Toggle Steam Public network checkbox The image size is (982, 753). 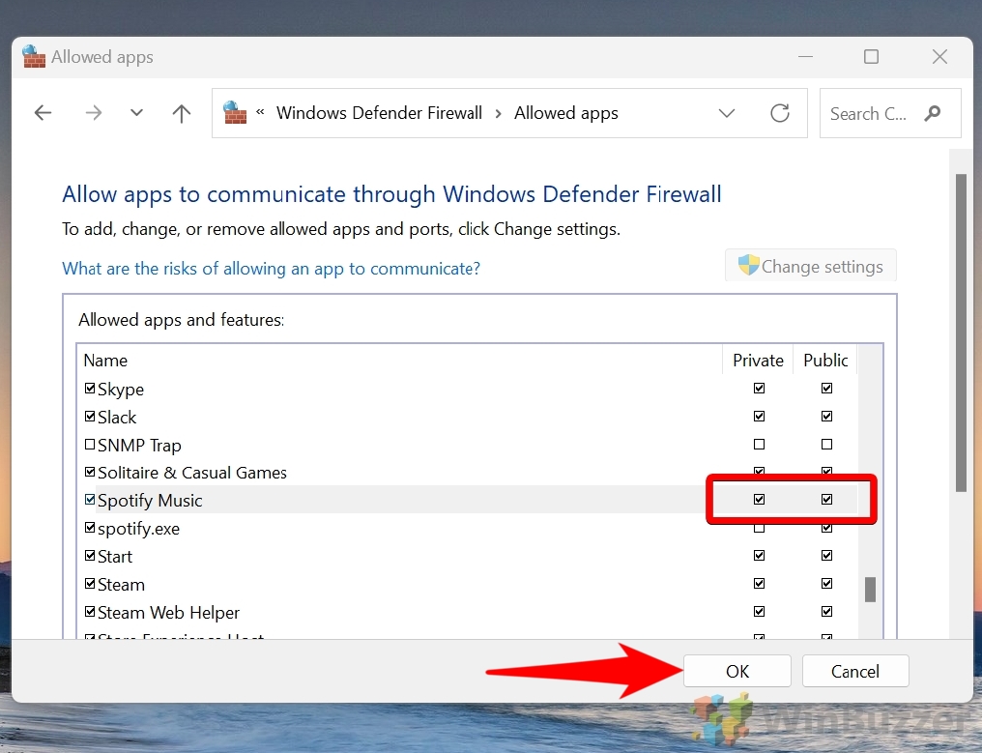(826, 583)
